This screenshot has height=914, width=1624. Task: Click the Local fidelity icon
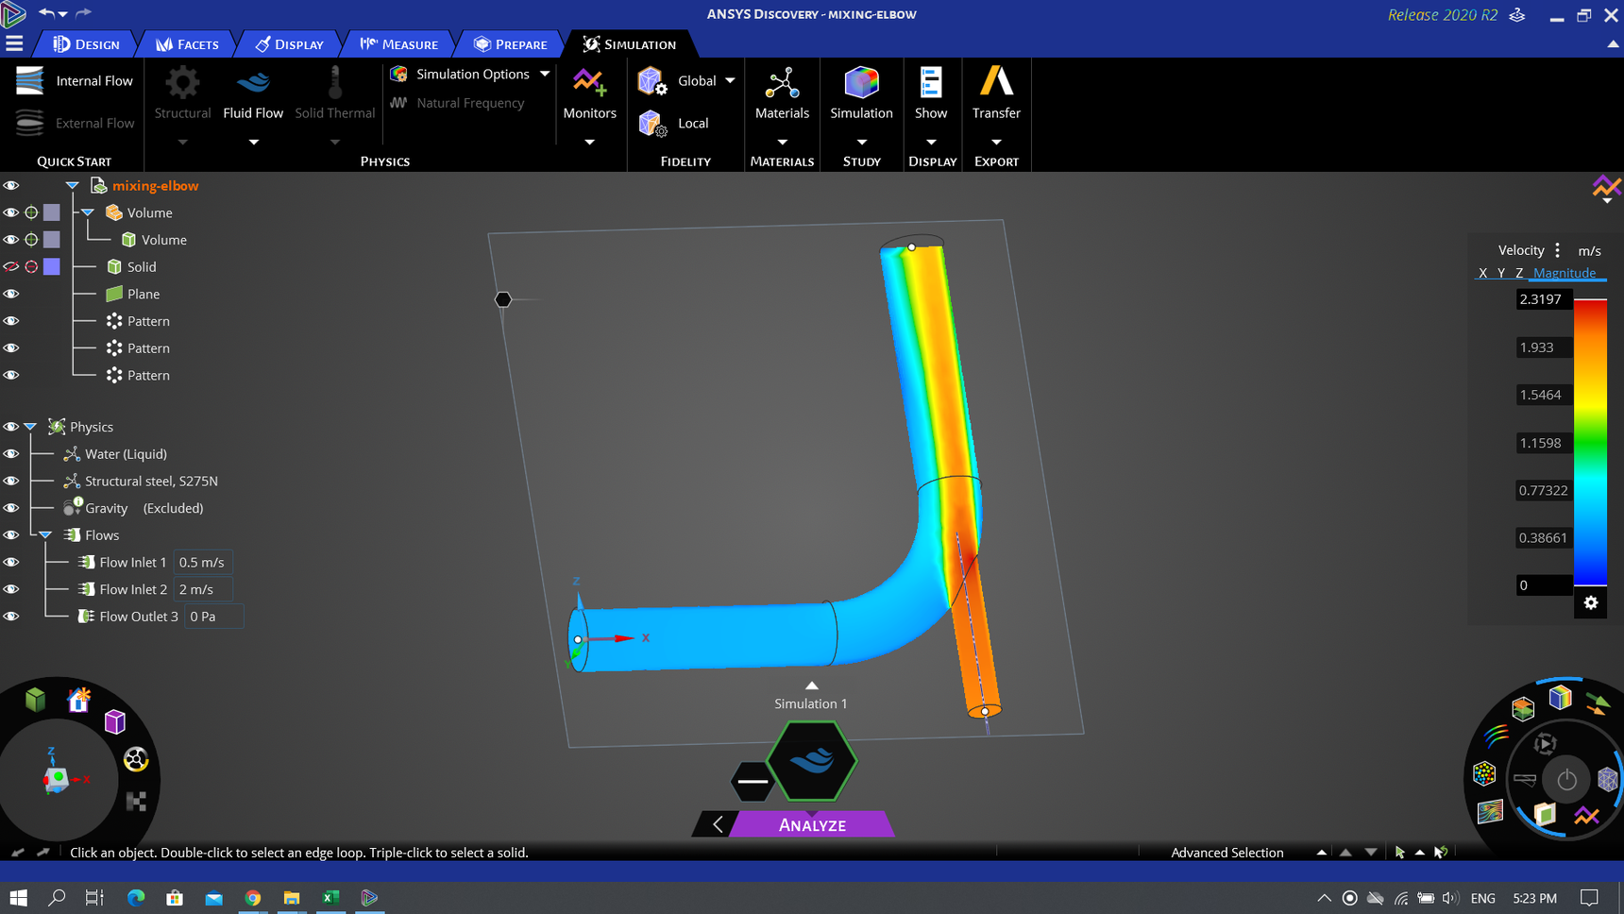651,123
